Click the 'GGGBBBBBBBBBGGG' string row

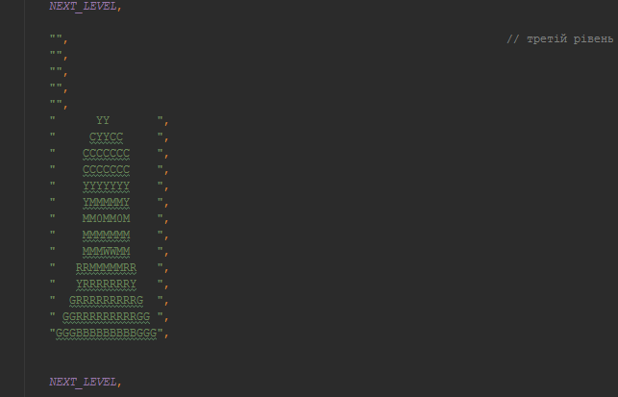pyautogui.click(x=107, y=334)
